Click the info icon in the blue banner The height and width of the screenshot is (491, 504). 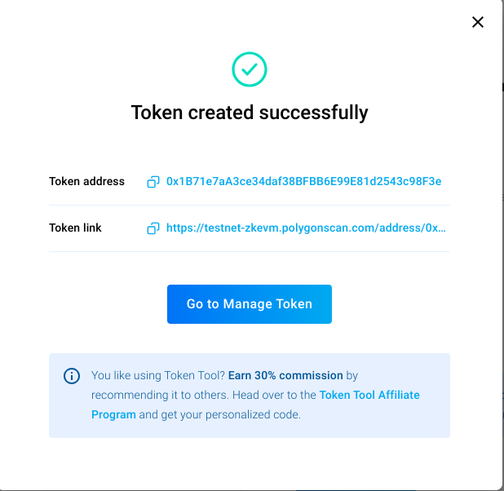pos(72,376)
